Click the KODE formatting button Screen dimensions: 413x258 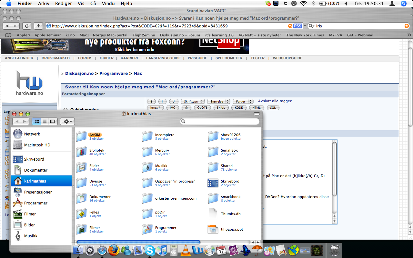tap(239, 107)
